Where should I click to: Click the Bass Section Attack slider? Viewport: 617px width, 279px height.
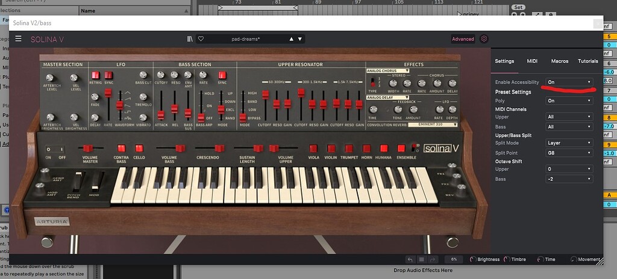point(161,115)
